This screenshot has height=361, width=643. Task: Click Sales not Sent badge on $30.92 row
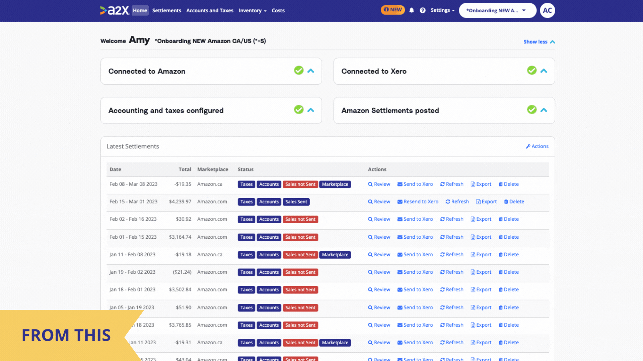(300, 219)
